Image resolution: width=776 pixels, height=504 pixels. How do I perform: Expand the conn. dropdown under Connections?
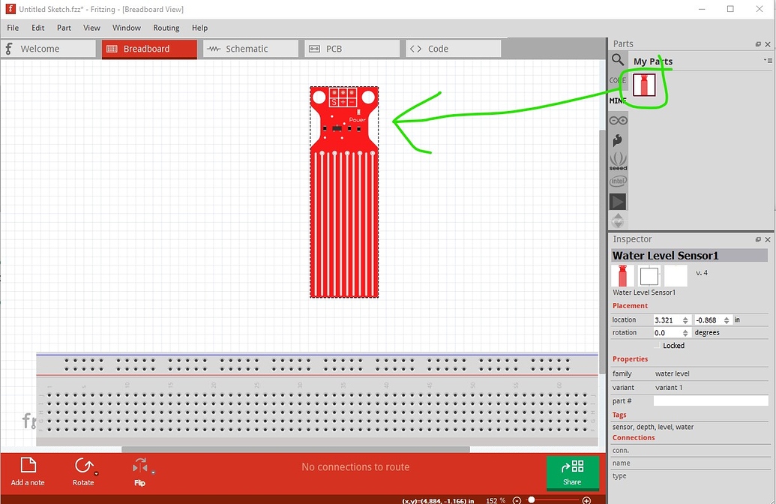(711, 449)
